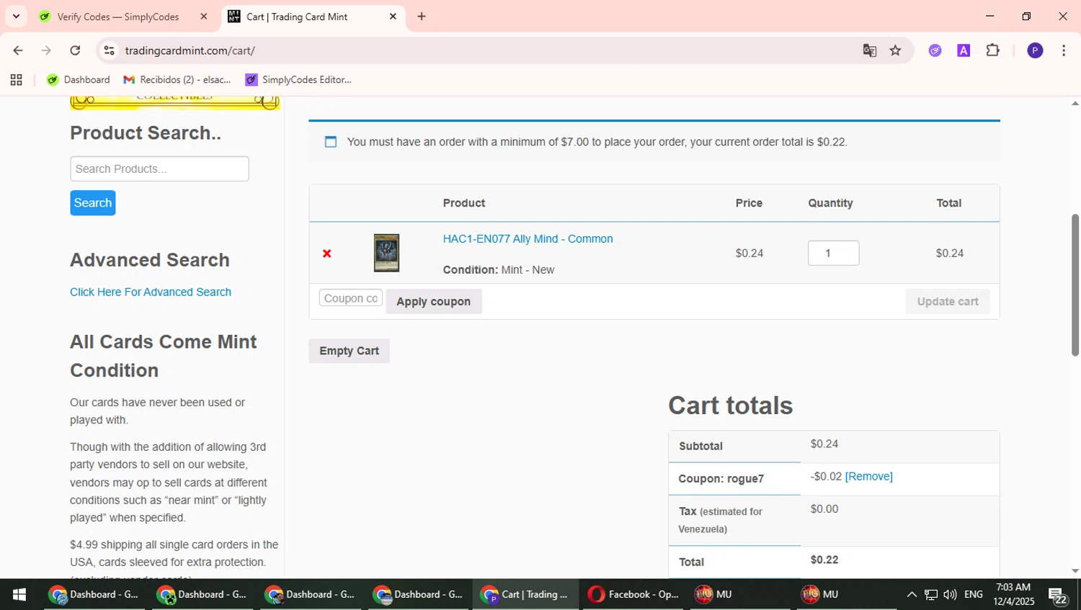Show hidden system tray icons
Image resolution: width=1081 pixels, height=610 pixels.
912,594
